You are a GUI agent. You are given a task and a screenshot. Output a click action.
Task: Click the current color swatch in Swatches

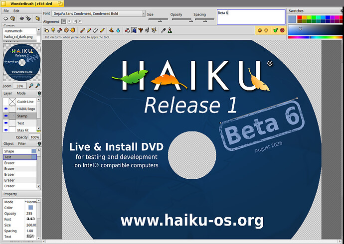click(292, 19)
